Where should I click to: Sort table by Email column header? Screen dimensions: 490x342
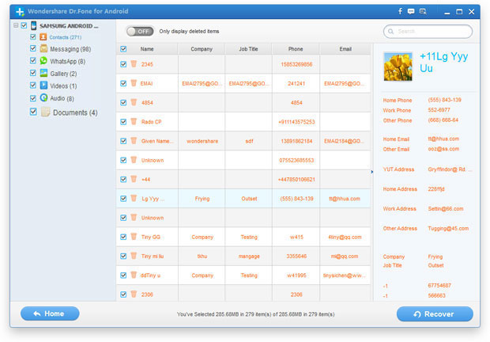(345, 49)
